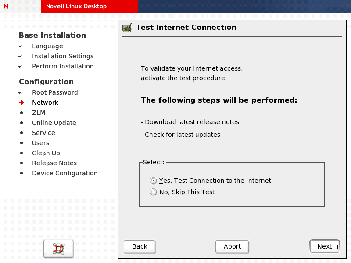Click the Novell Linux Desktop title banner
The height and width of the screenshot is (263, 351).
coord(76,6)
